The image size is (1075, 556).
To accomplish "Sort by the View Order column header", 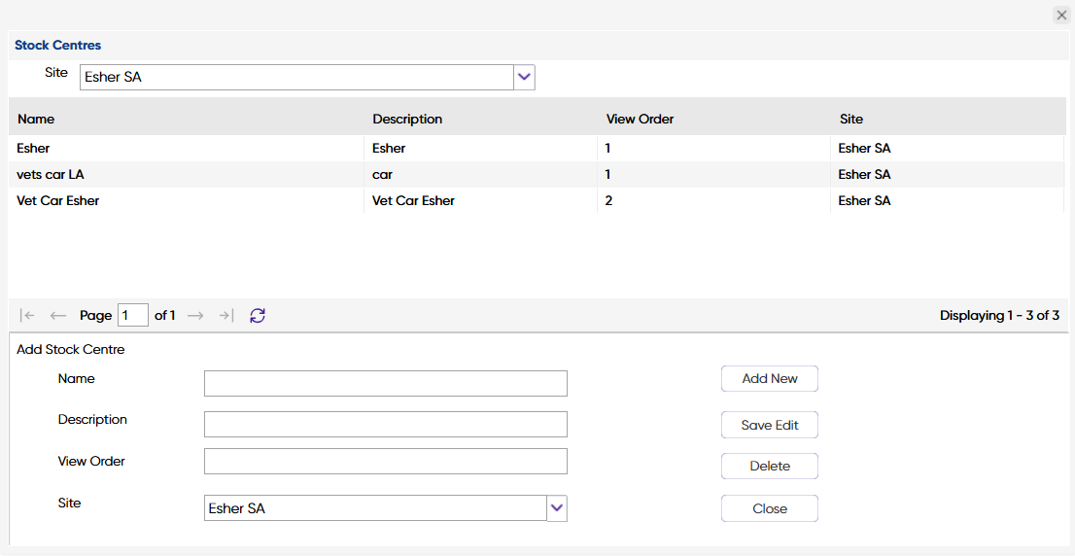I will coord(640,120).
